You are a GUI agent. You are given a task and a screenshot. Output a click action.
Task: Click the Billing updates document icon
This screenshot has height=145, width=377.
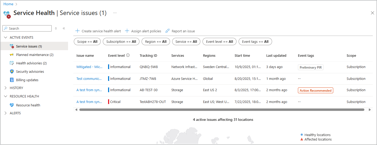click(x=12, y=80)
